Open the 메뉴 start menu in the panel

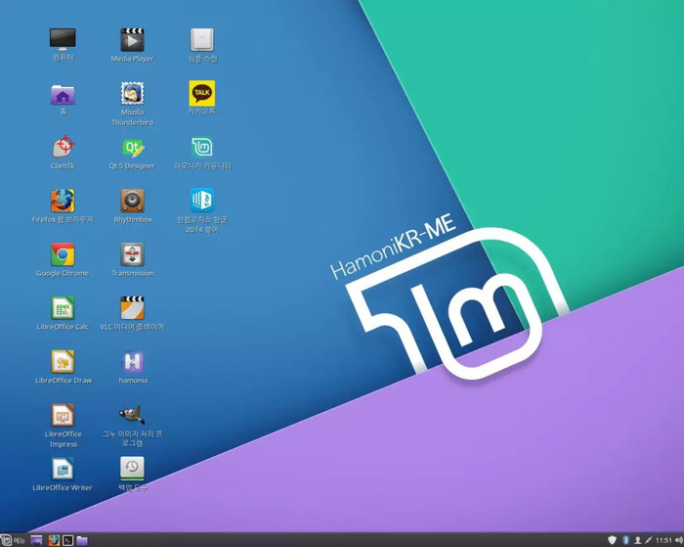click(x=13, y=540)
